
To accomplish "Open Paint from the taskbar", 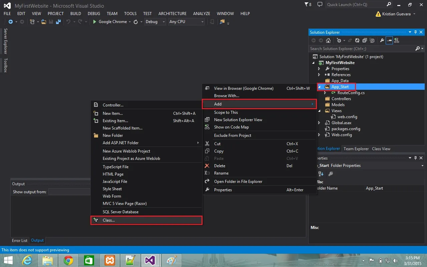I will pyautogui.click(x=172, y=260).
